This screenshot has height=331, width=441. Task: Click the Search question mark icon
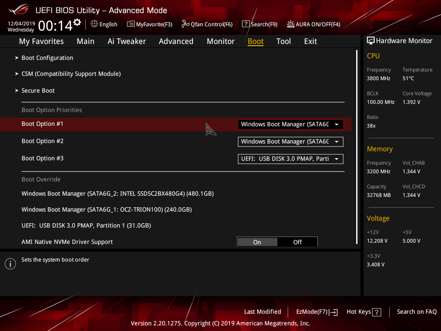[x=245, y=24]
